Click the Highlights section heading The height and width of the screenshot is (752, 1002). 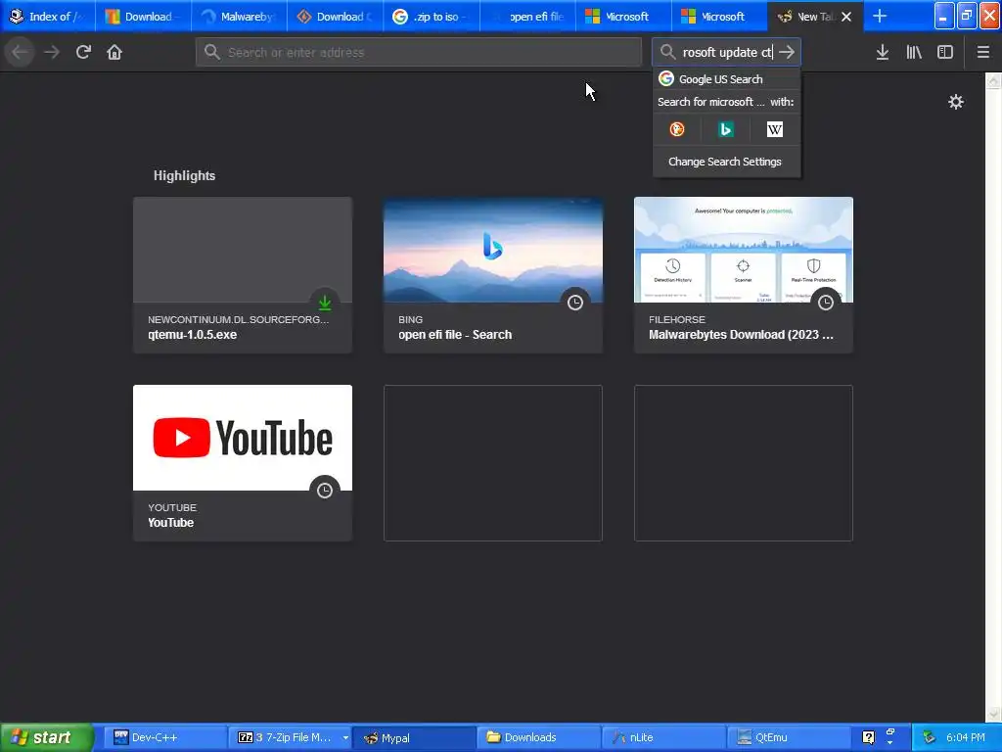pyautogui.click(x=184, y=175)
